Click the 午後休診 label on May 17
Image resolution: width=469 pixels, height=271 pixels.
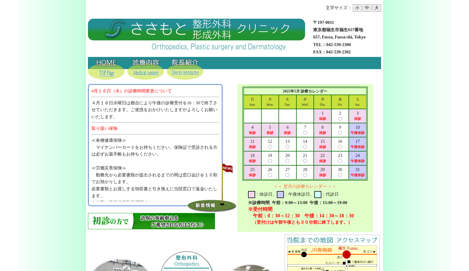pyautogui.click(x=357, y=147)
